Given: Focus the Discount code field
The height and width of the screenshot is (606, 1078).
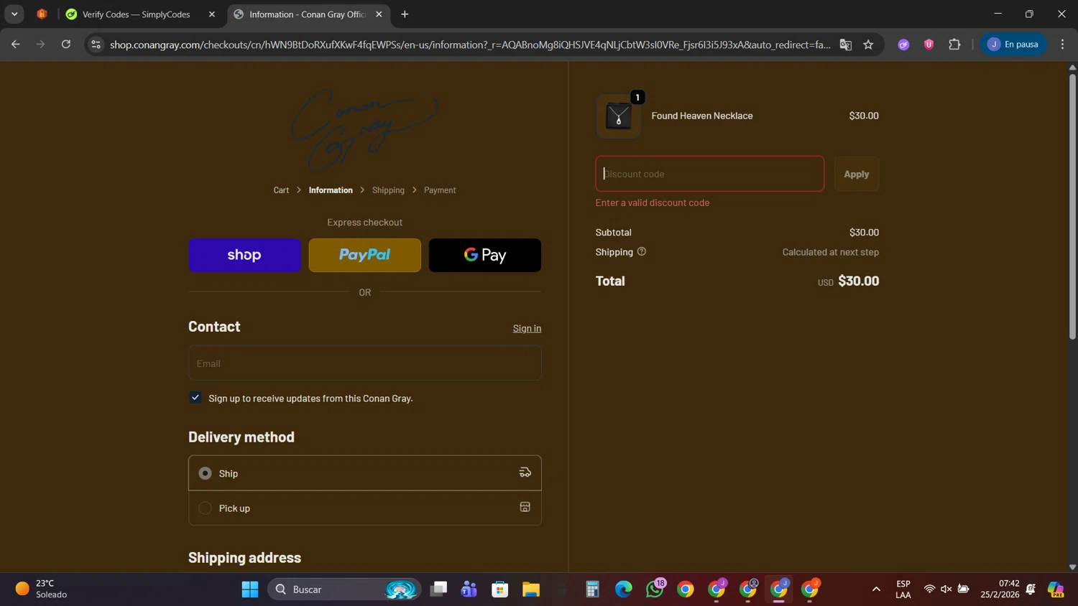Looking at the screenshot, I should [710, 174].
